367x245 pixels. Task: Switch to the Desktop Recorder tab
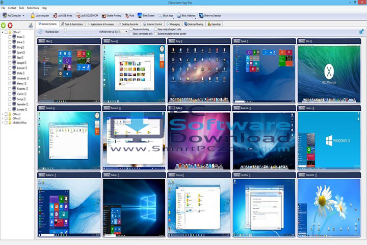coord(128,24)
